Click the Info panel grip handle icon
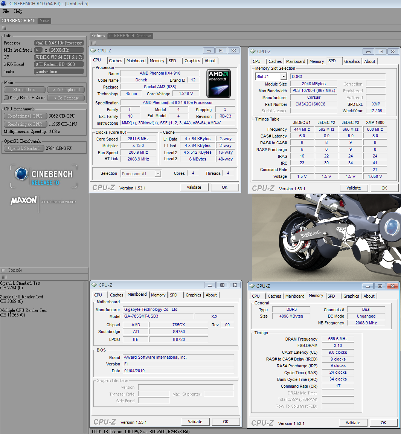Screen dimensions: 401x434 (x=4, y=28)
